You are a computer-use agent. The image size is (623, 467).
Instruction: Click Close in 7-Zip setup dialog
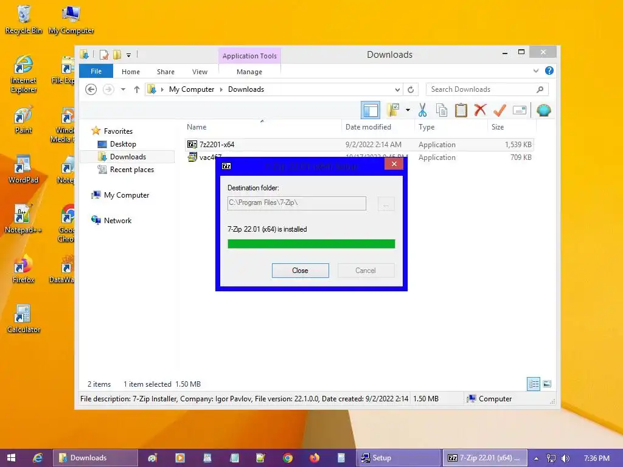(x=301, y=271)
